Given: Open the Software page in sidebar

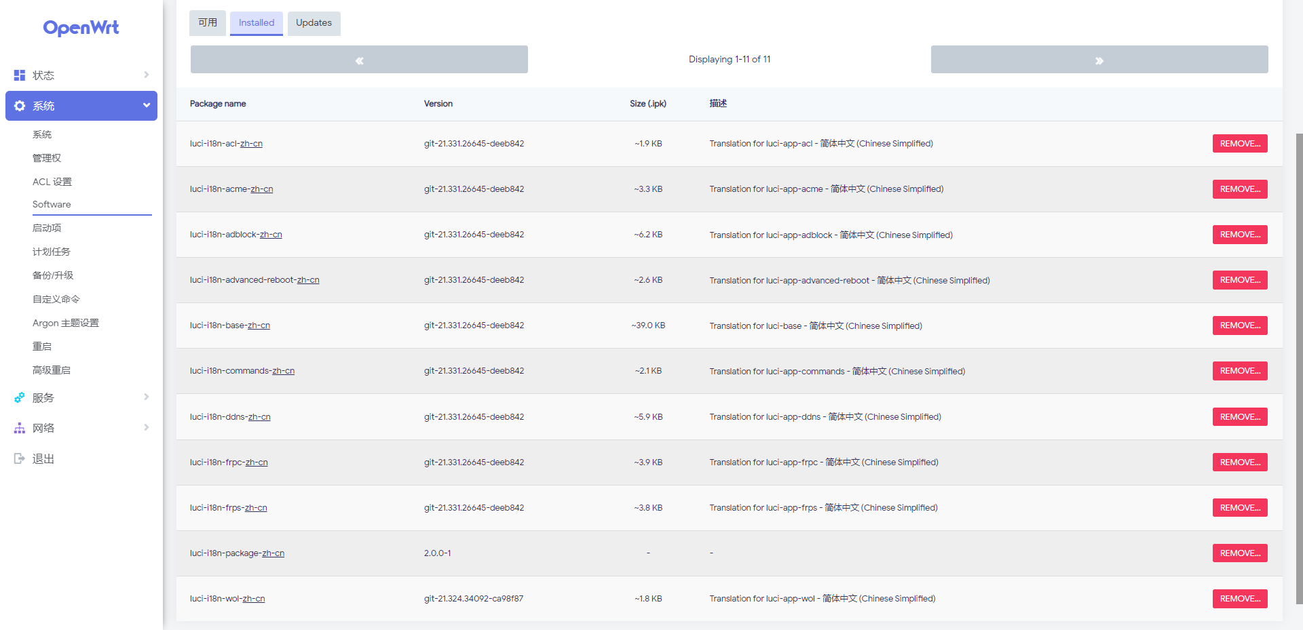Looking at the screenshot, I should point(52,204).
